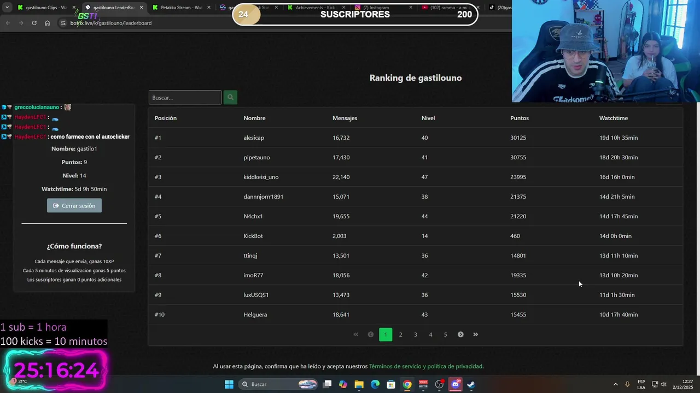Open ESP LAA keyboard language switcher
700x393 pixels.
(x=641, y=384)
